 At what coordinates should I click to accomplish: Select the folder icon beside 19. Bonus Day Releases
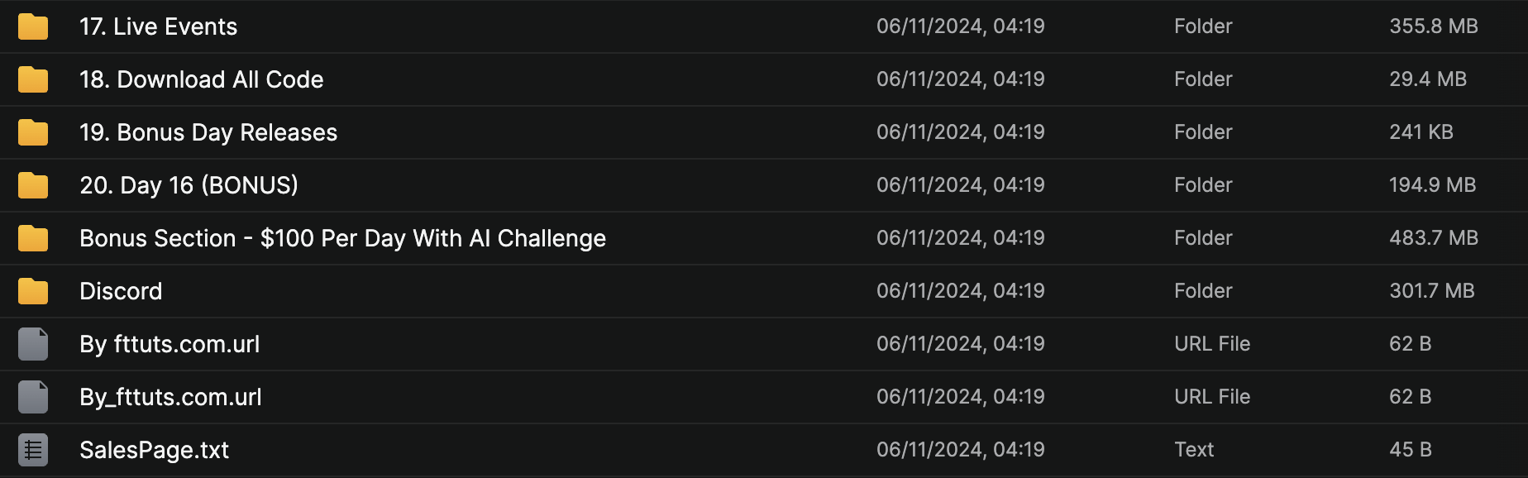coord(33,132)
